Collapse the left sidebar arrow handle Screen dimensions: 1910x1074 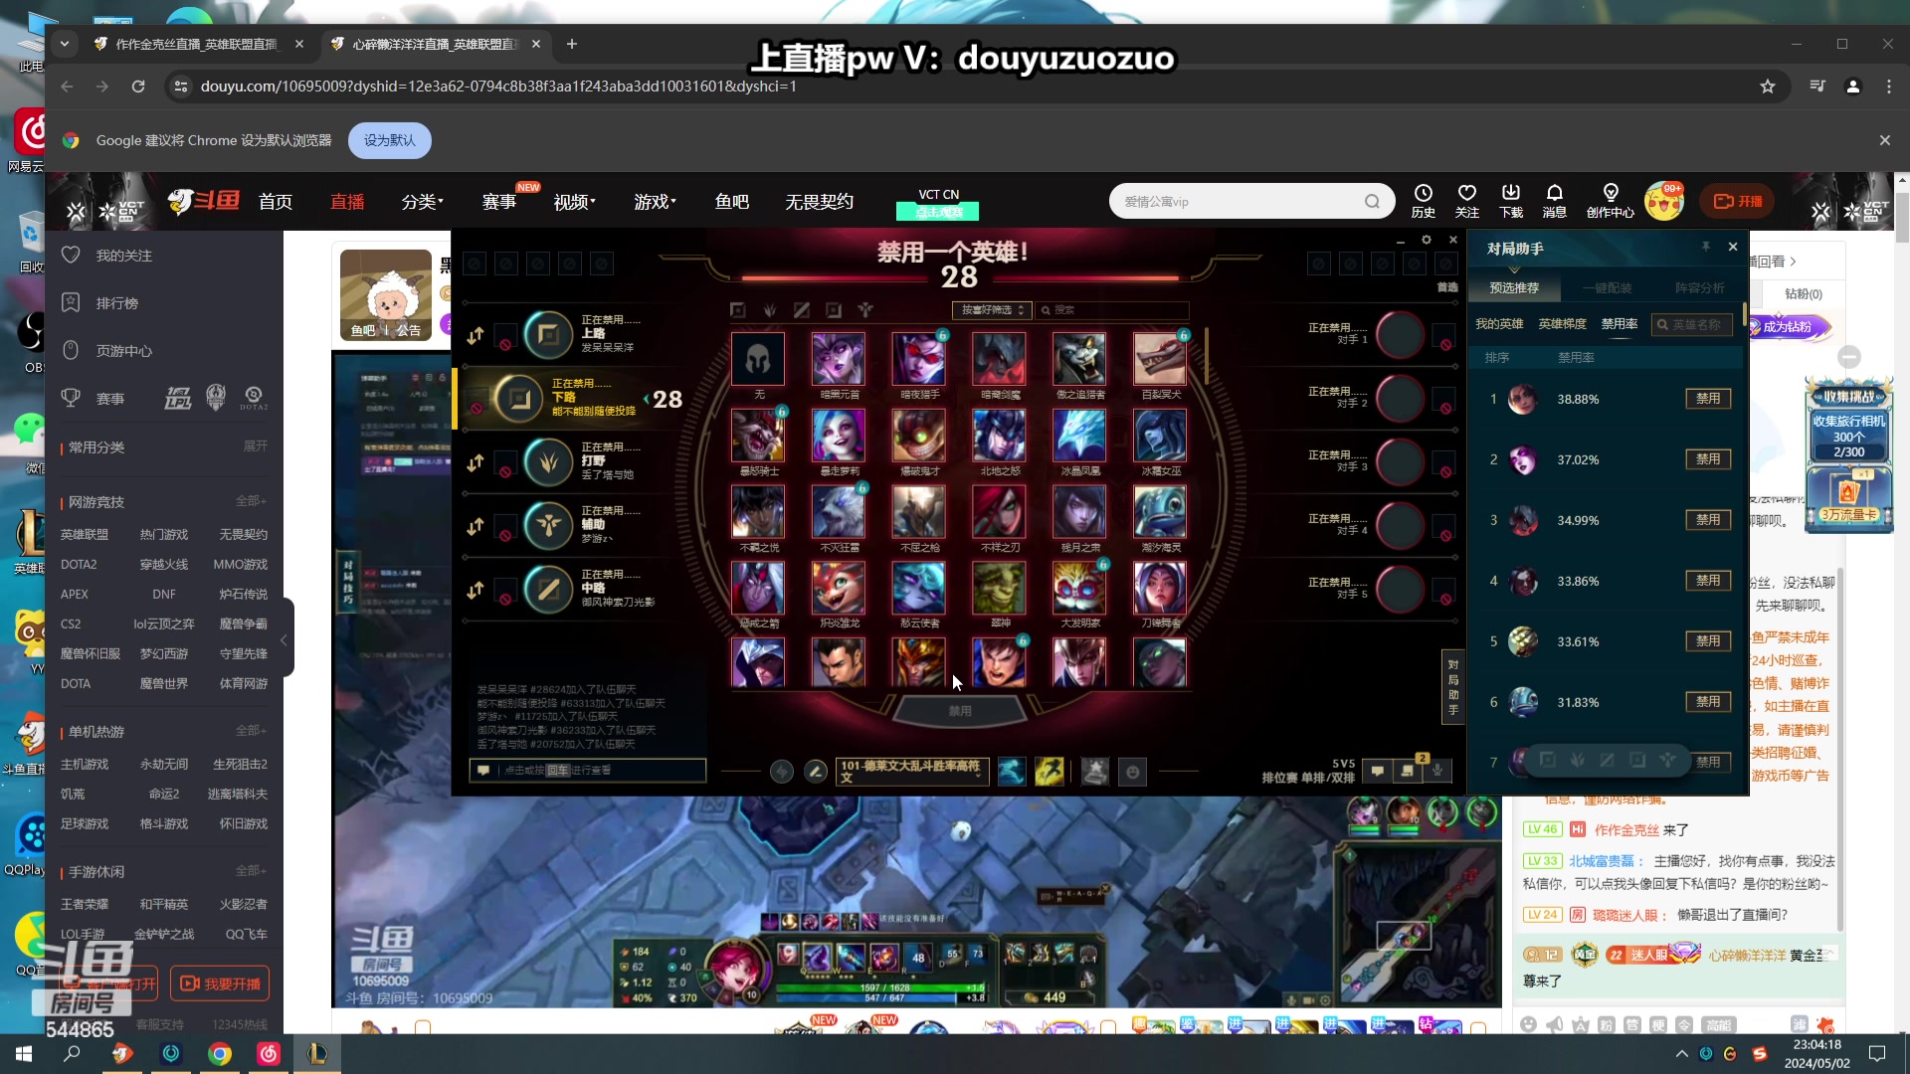tap(285, 638)
